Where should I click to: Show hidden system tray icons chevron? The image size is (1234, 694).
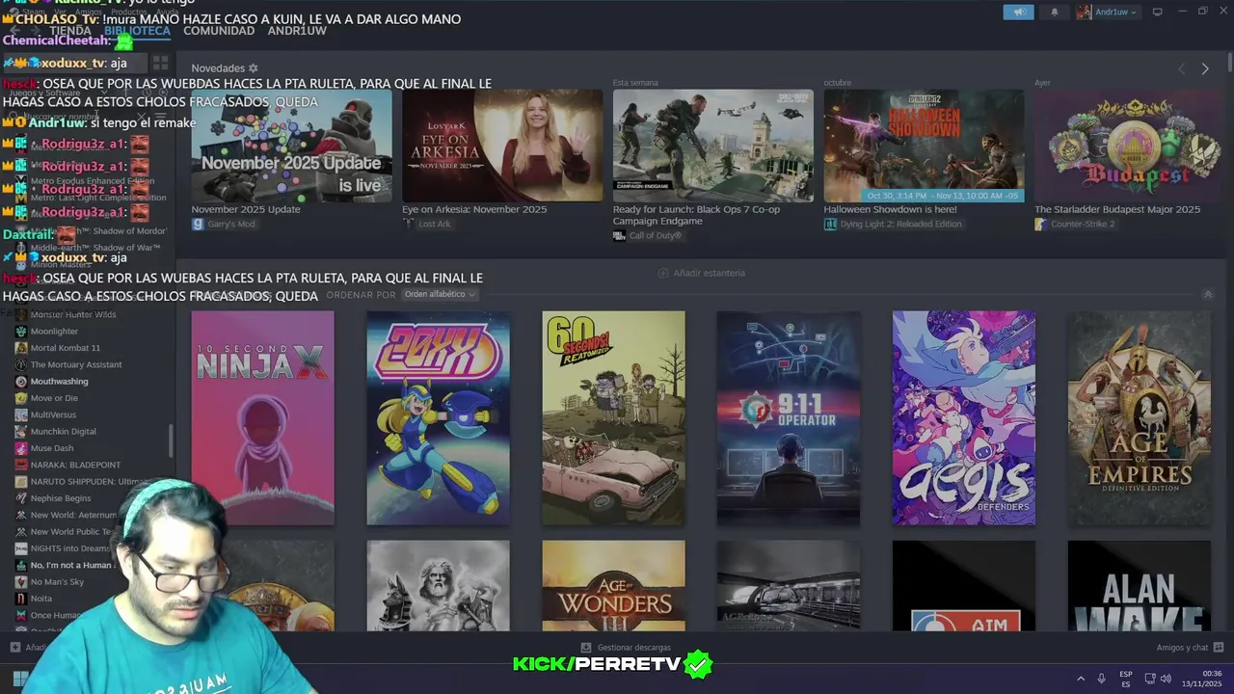(x=1081, y=679)
